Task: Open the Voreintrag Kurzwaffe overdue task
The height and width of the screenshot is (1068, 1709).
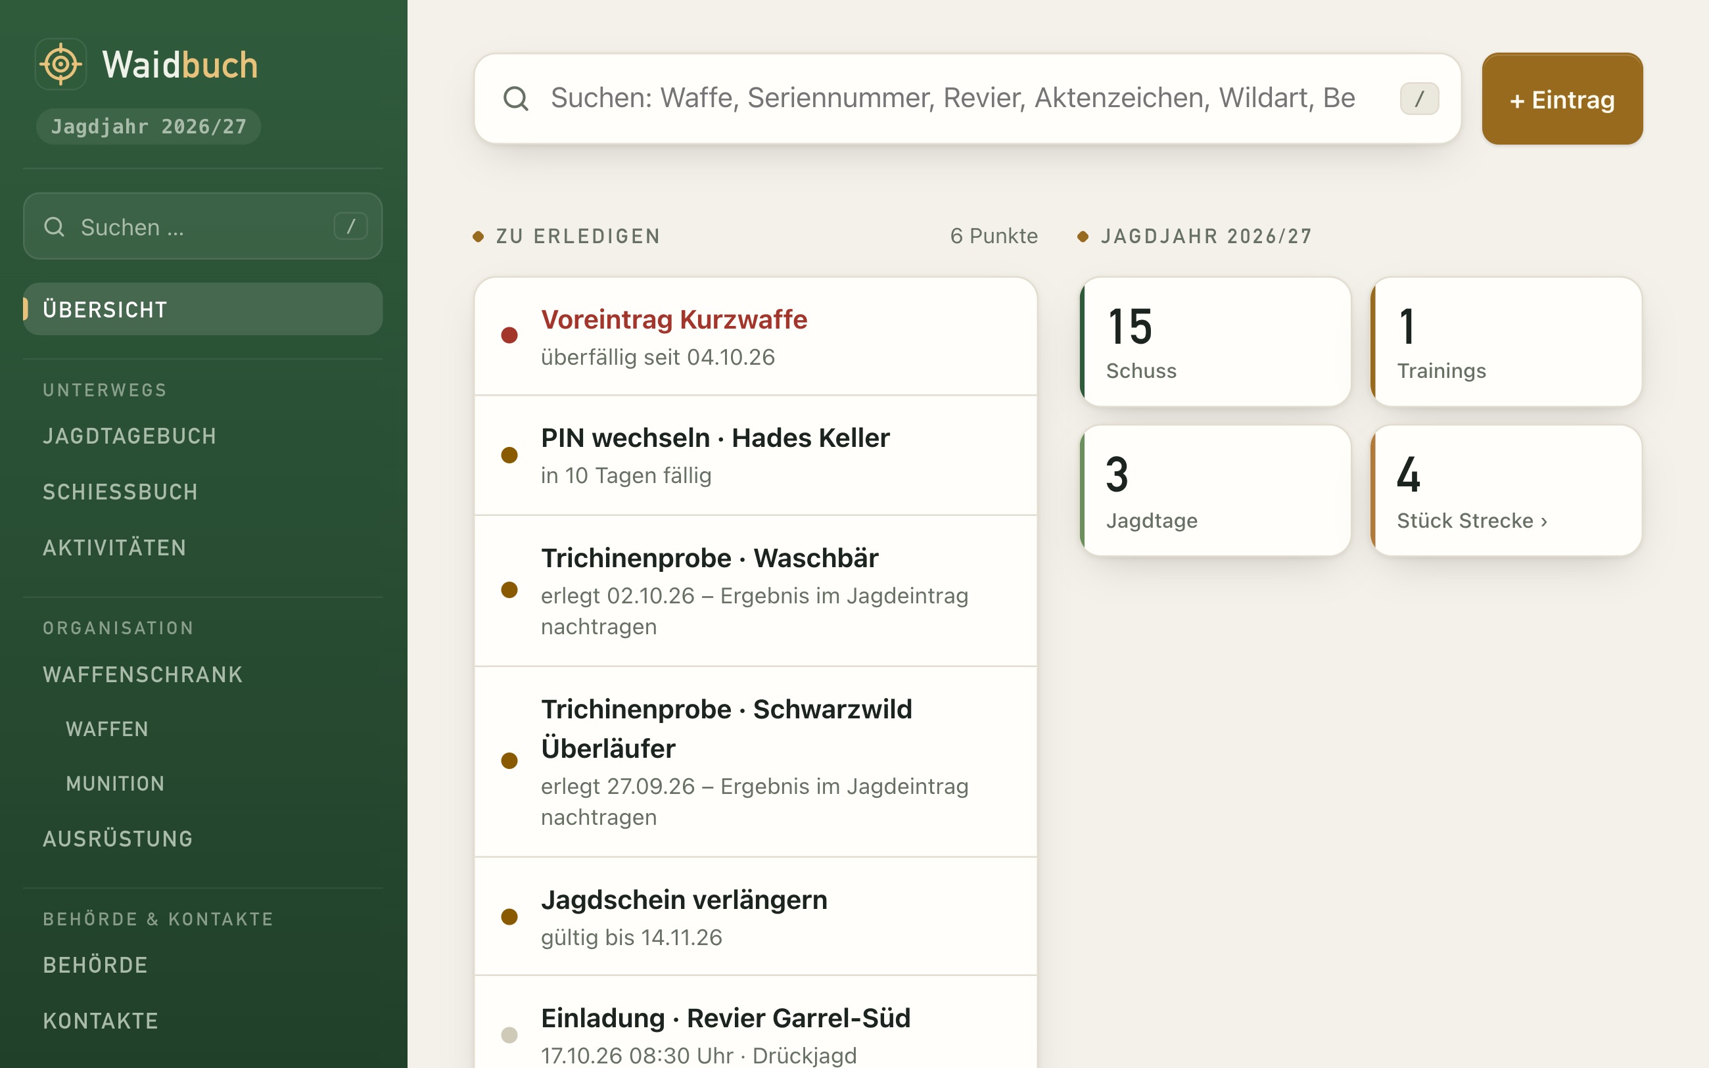Action: coord(756,337)
